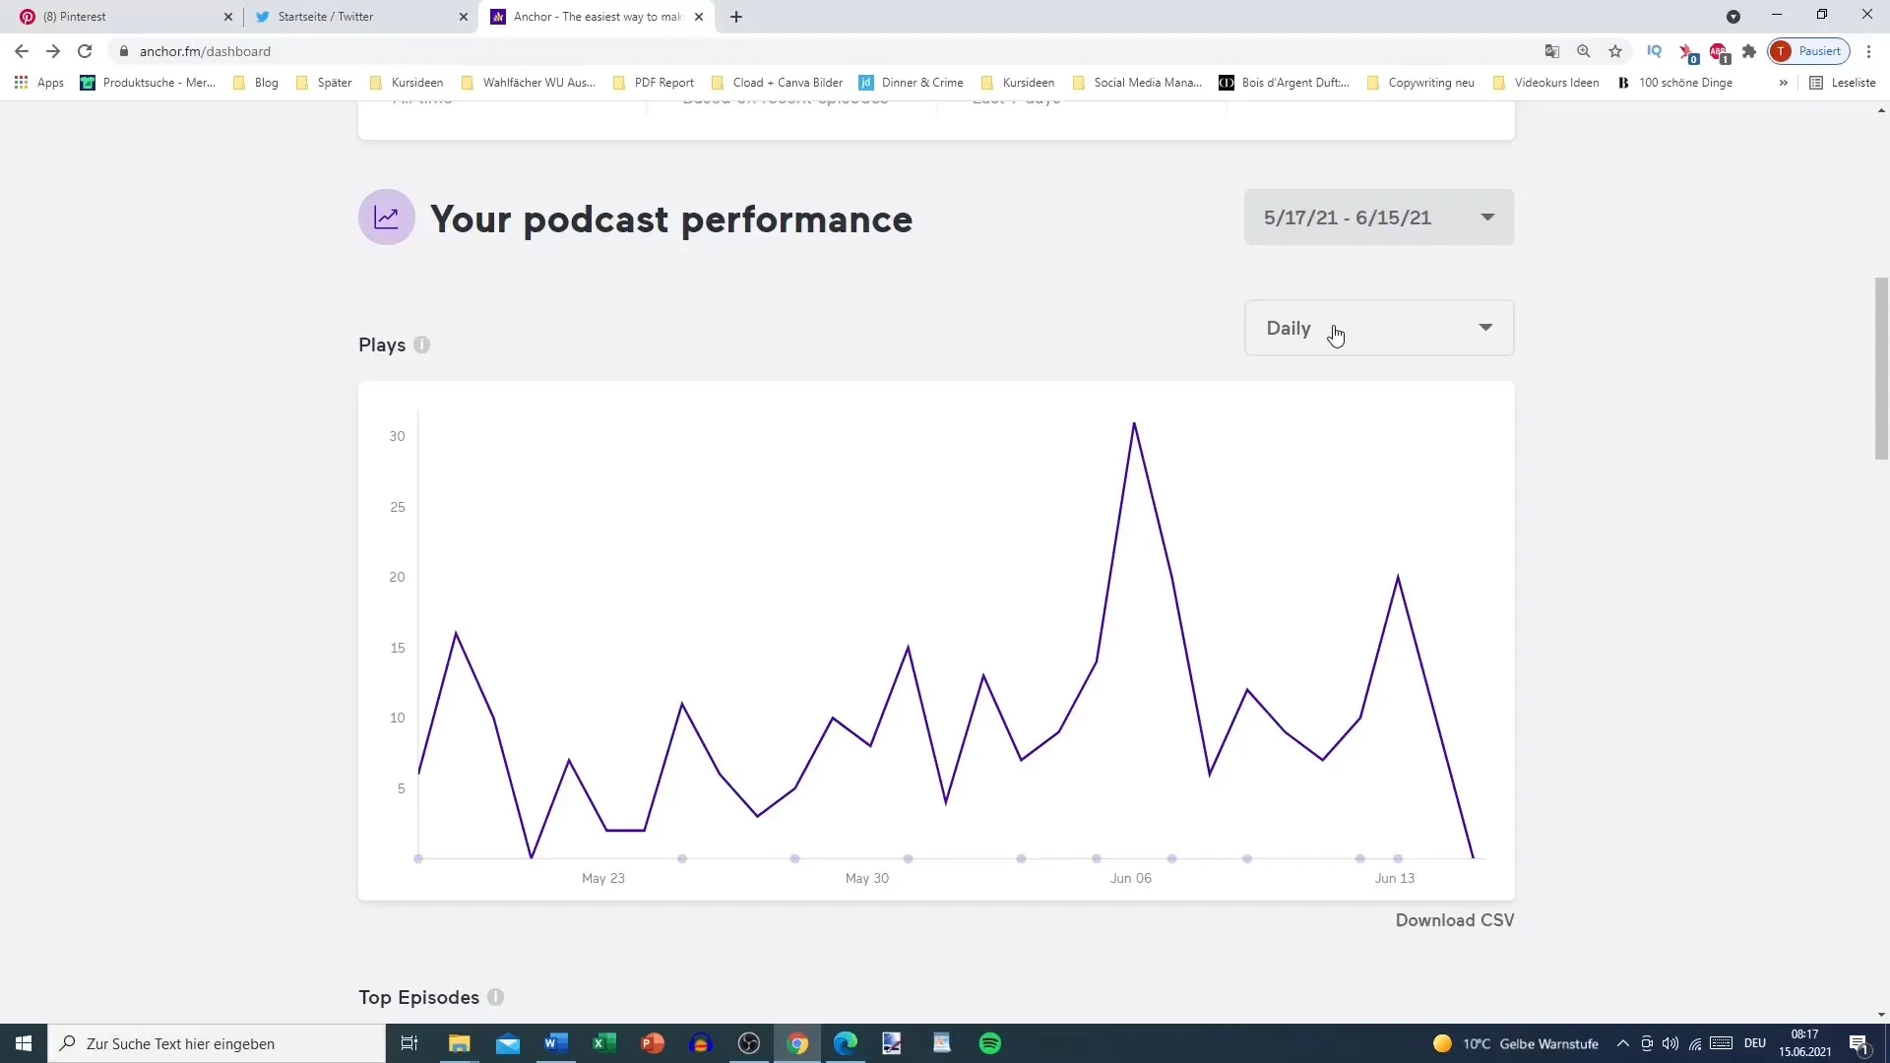Open Task View on taskbar
Viewport: 1890px width, 1063px height.
[409, 1043]
